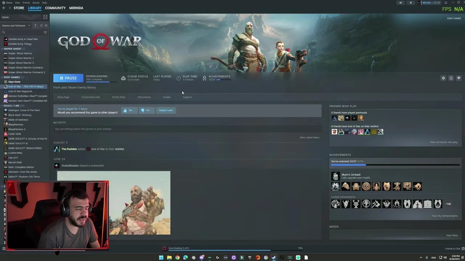The height and width of the screenshot is (261, 465).
Task: Select Days Gone in library list
Action: 14,82
